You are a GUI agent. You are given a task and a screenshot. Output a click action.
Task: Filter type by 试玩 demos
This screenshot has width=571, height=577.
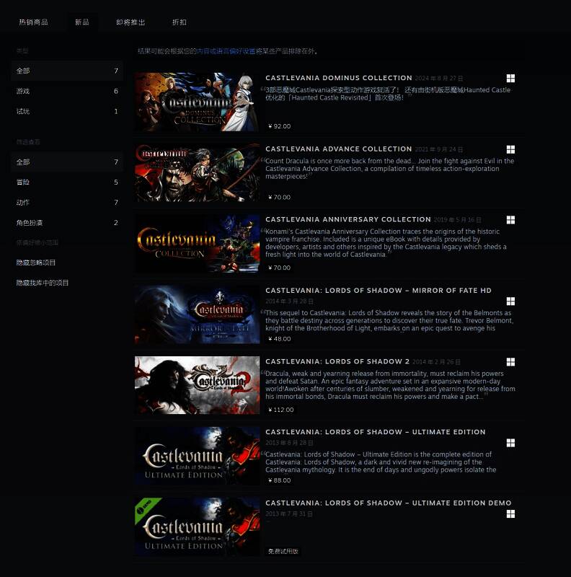(x=23, y=112)
